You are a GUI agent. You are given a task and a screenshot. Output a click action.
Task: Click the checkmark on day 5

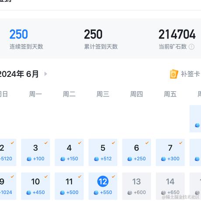click(x=113, y=143)
